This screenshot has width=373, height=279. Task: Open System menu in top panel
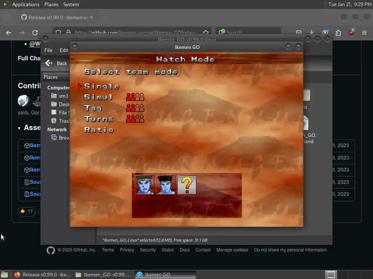point(71,4)
